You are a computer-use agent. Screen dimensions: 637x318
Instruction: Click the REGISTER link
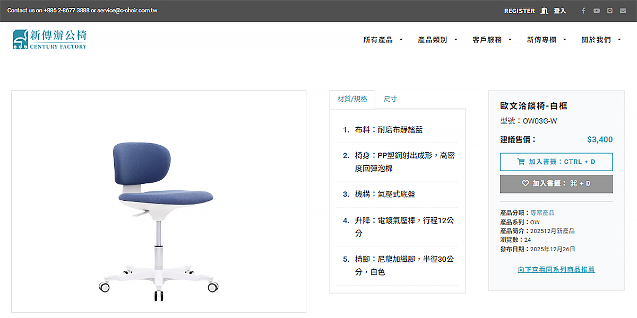tap(519, 11)
